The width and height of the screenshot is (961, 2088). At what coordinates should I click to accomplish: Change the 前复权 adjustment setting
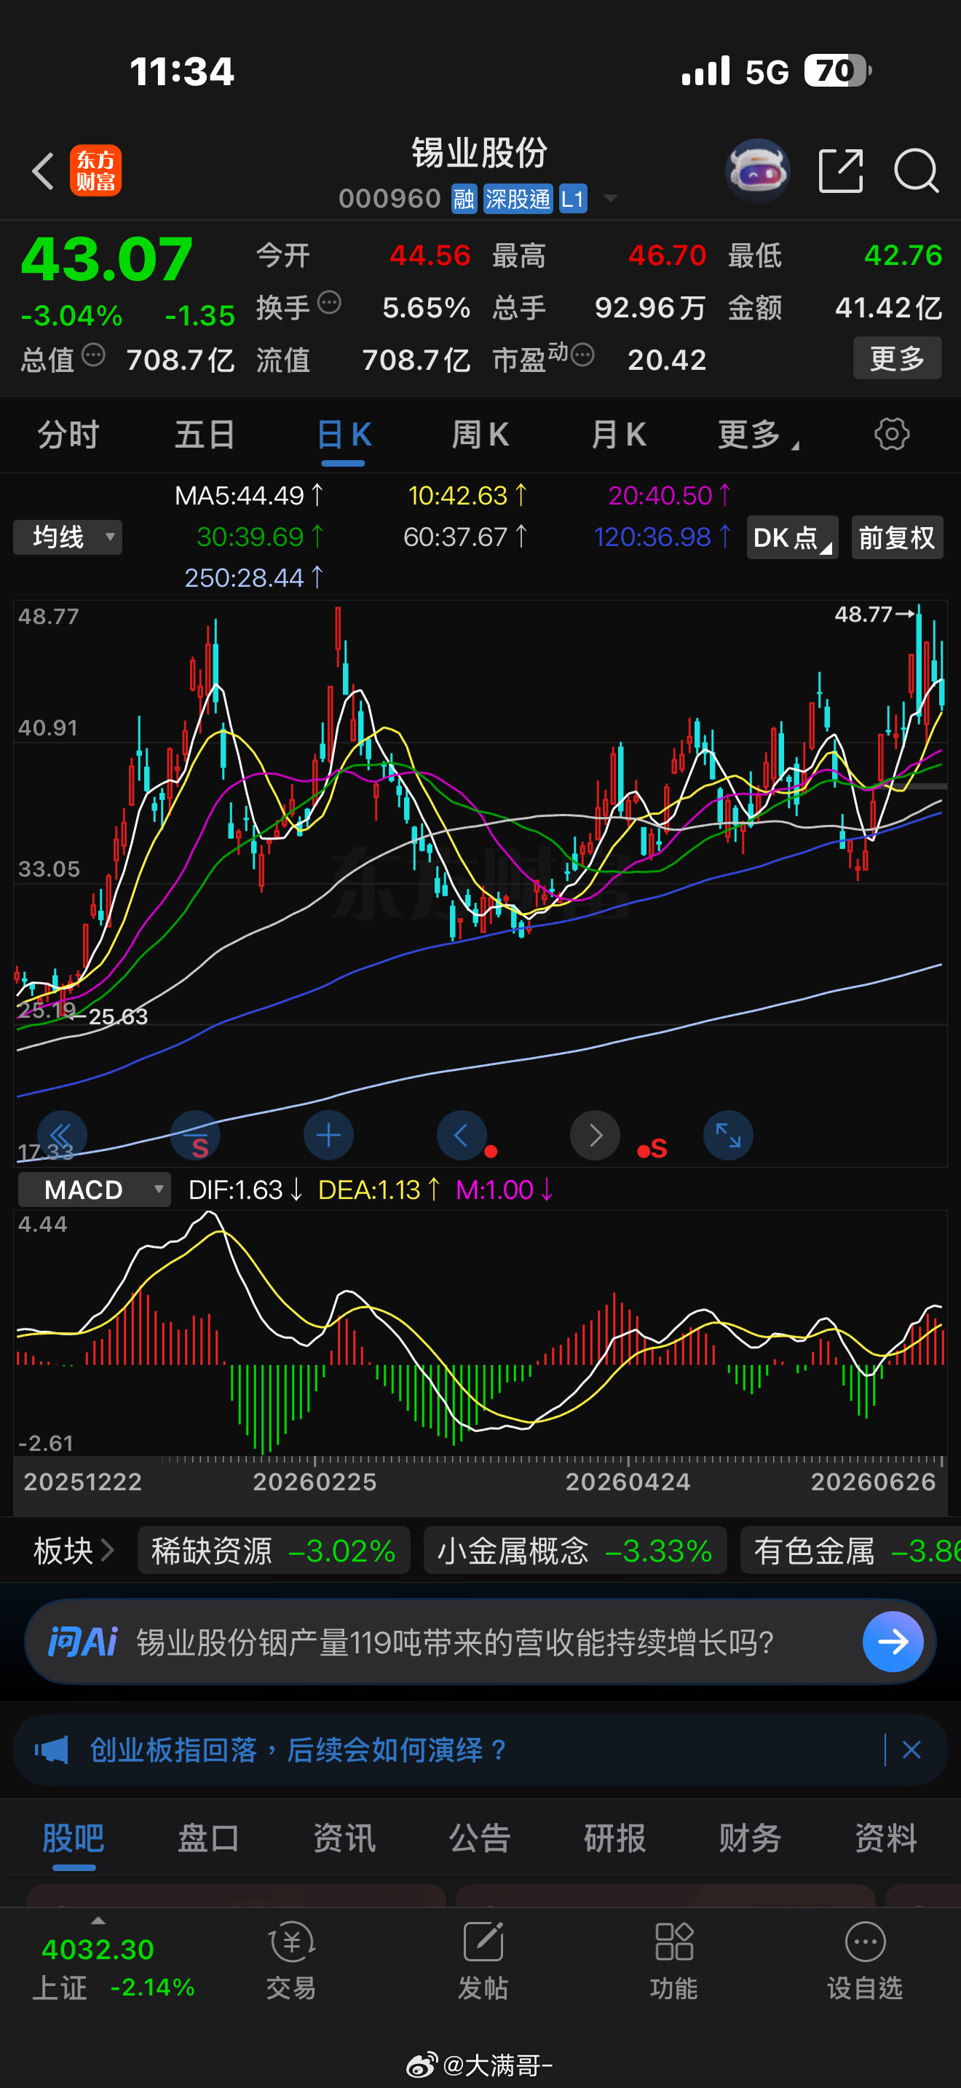[897, 537]
